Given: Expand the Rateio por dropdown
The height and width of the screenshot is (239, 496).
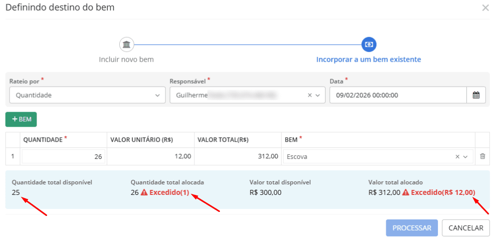Looking at the screenshot, I should [x=157, y=95].
